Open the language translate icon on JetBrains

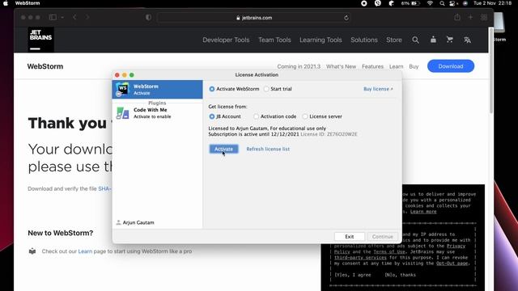(x=467, y=40)
